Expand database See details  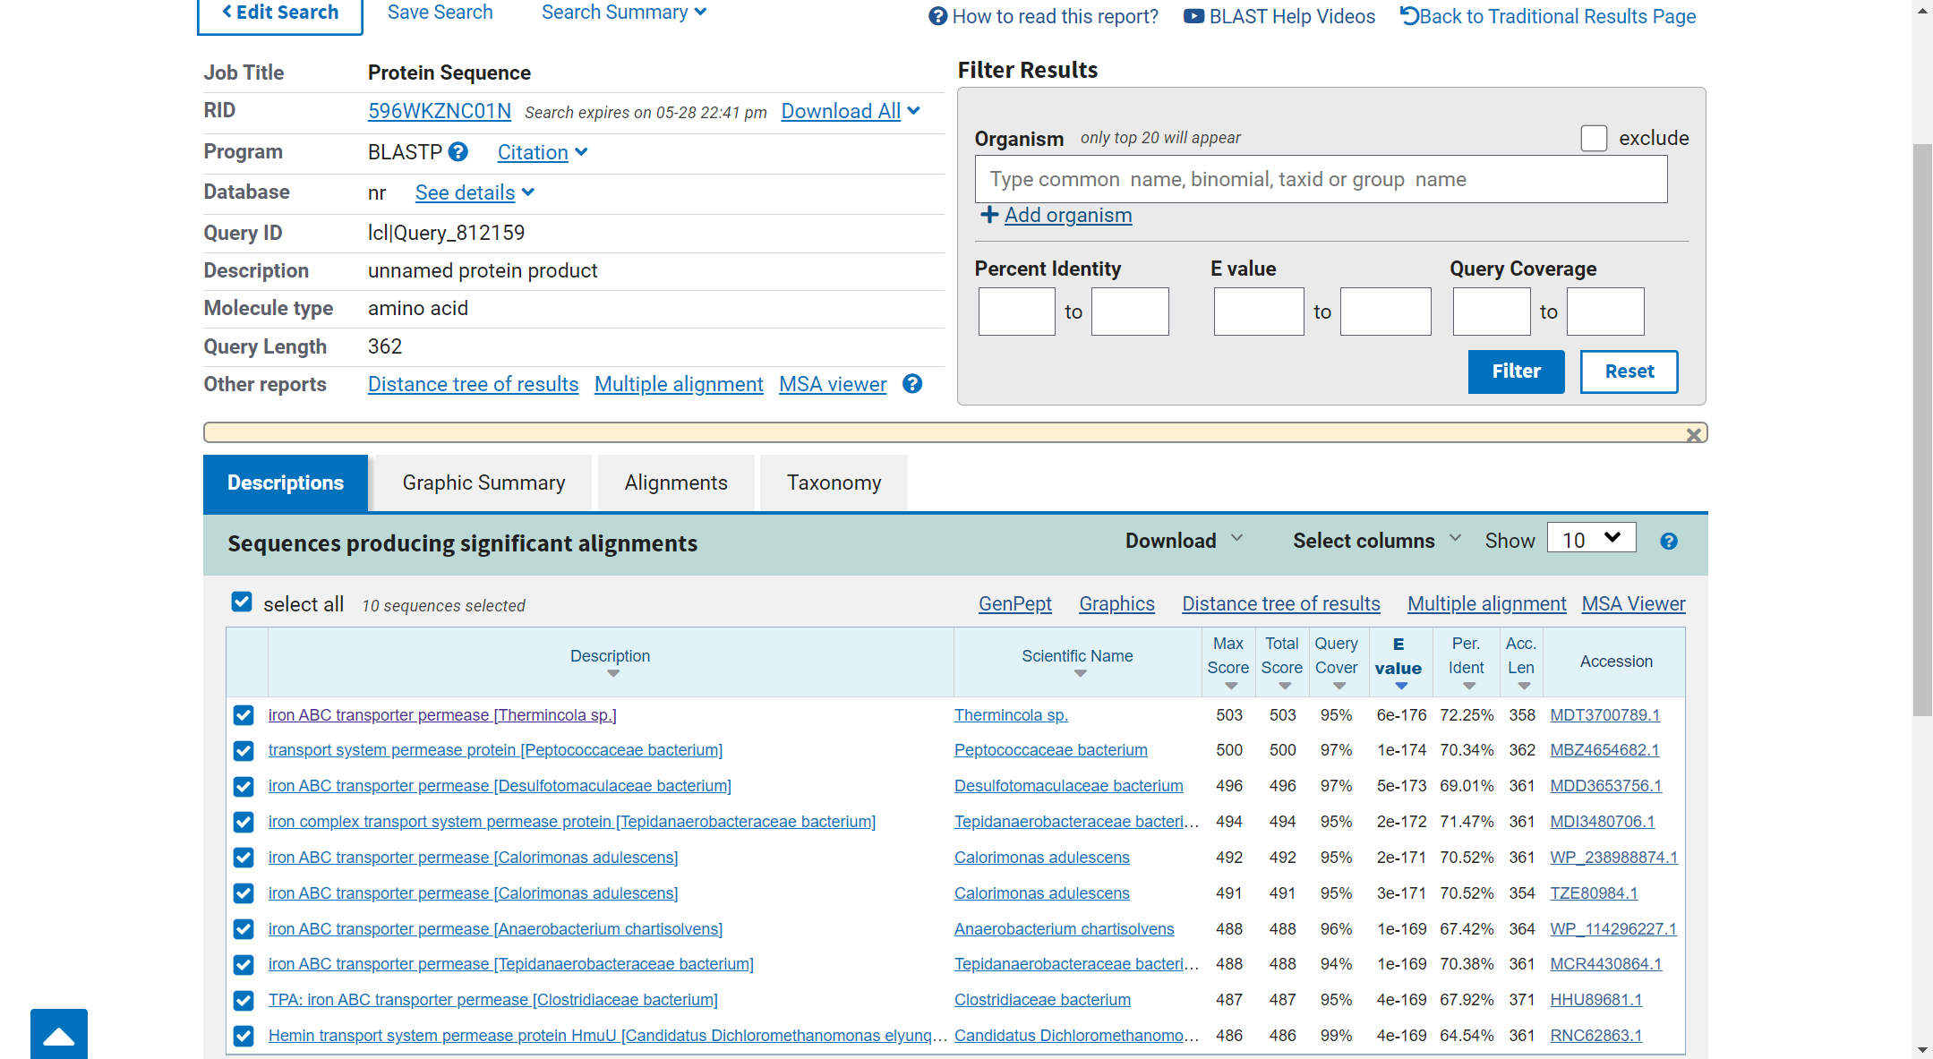coord(475,192)
